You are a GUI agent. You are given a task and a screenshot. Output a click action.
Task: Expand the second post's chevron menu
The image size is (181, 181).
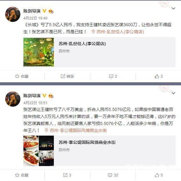click(x=173, y=93)
